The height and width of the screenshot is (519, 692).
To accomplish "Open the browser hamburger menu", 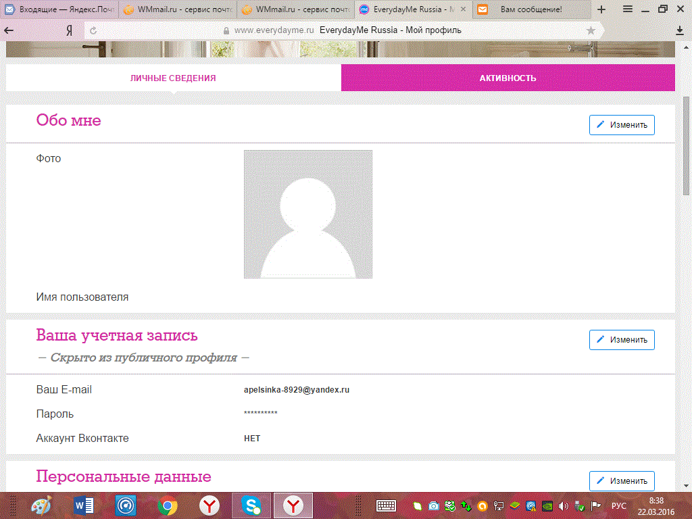I will tap(628, 9).
